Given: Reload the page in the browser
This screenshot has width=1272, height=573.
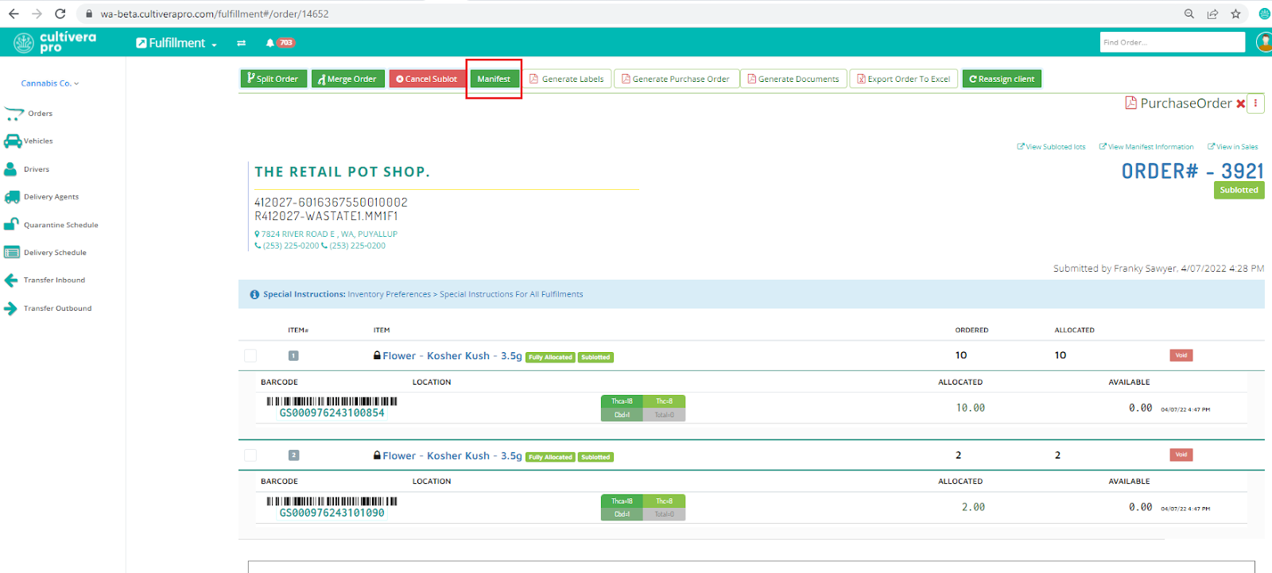Looking at the screenshot, I should 60,14.
